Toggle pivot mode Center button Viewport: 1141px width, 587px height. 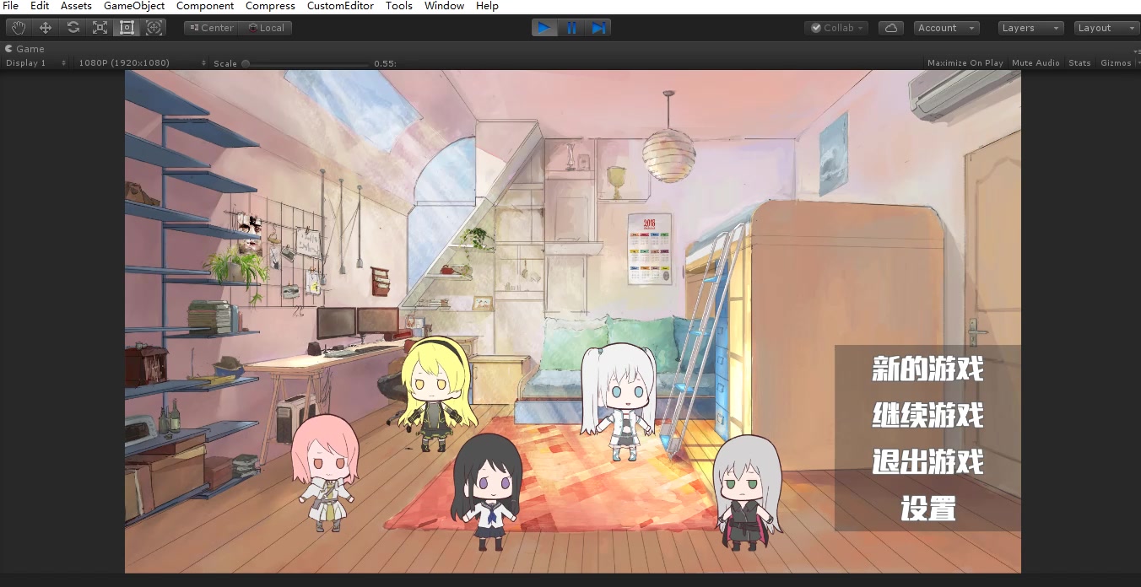click(x=212, y=28)
